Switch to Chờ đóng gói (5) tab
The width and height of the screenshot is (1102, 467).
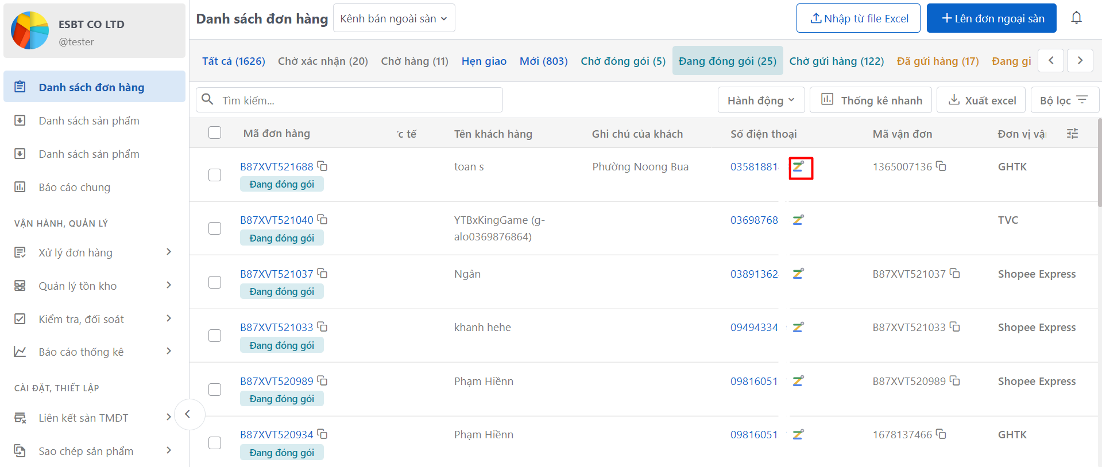[623, 61]
